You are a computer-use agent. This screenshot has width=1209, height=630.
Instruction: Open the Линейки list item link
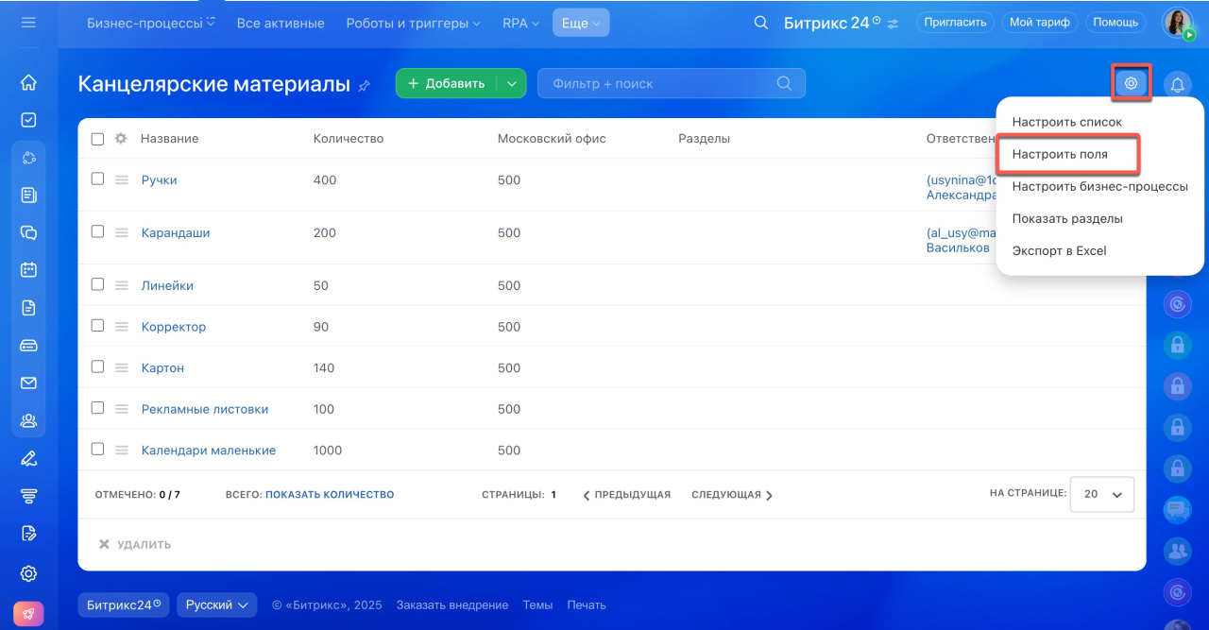(x=167, y=285)
